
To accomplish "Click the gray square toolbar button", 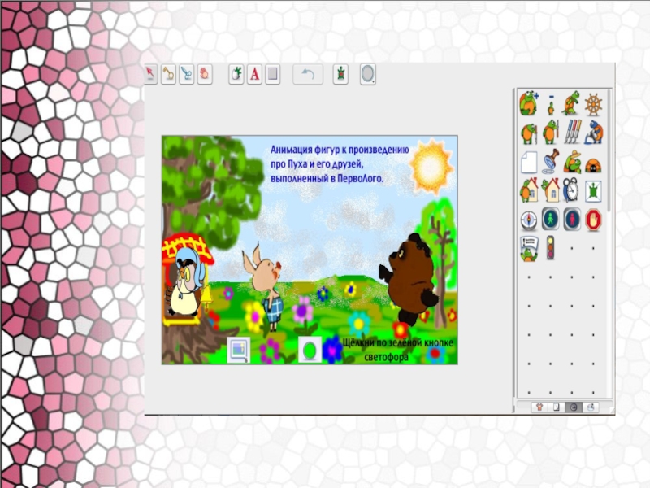I will [x=273, y=74].
